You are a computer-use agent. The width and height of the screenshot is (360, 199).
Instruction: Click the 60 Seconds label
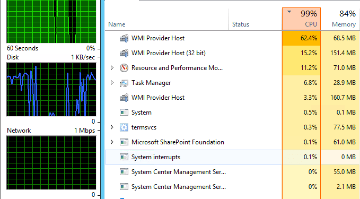22,48
